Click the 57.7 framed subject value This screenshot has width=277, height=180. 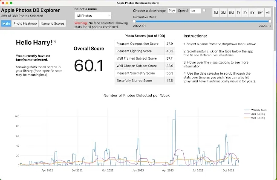(170, 58)
